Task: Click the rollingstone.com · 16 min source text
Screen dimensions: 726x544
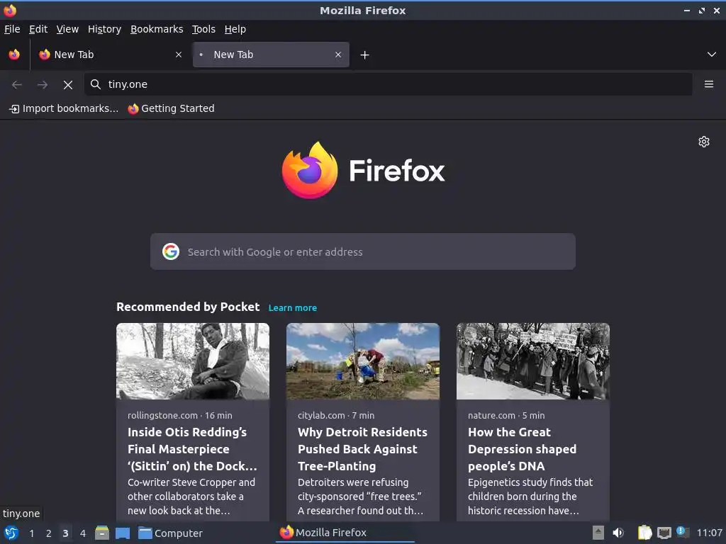Action: click(x=180, y=415)
